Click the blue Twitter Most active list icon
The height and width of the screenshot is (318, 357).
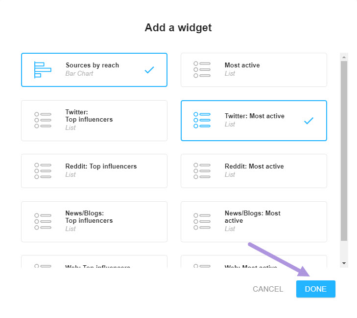click(202, 120)
